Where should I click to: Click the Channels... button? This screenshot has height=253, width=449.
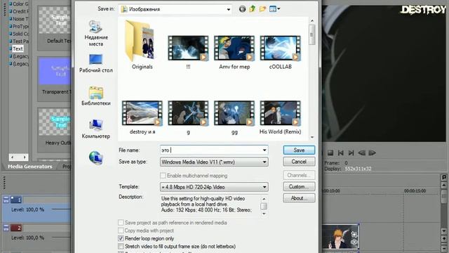tap(299, 175)
